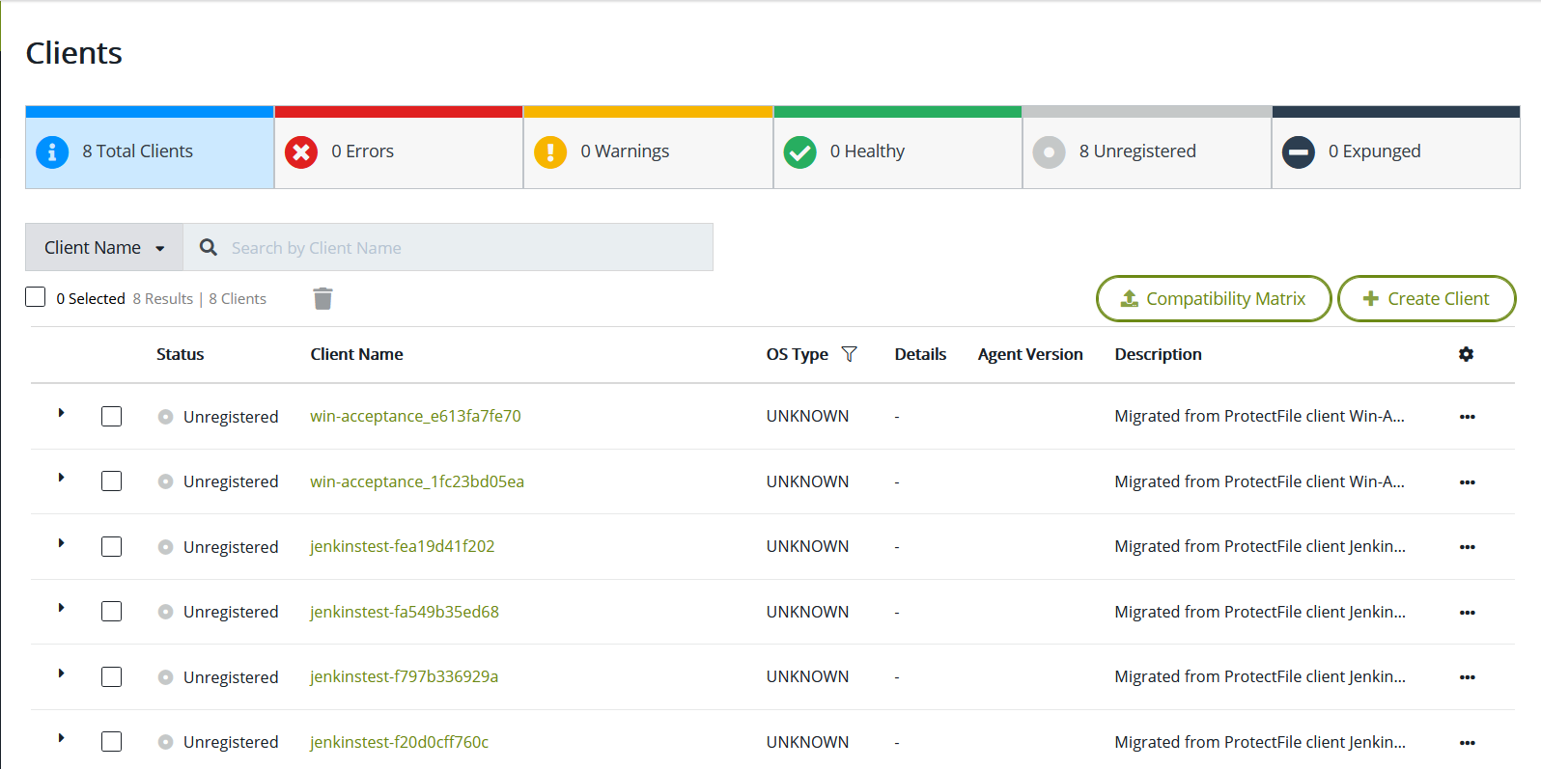Open the table column settings gear
This screenshot has height=769, width=1541.
coord(1466,354)
